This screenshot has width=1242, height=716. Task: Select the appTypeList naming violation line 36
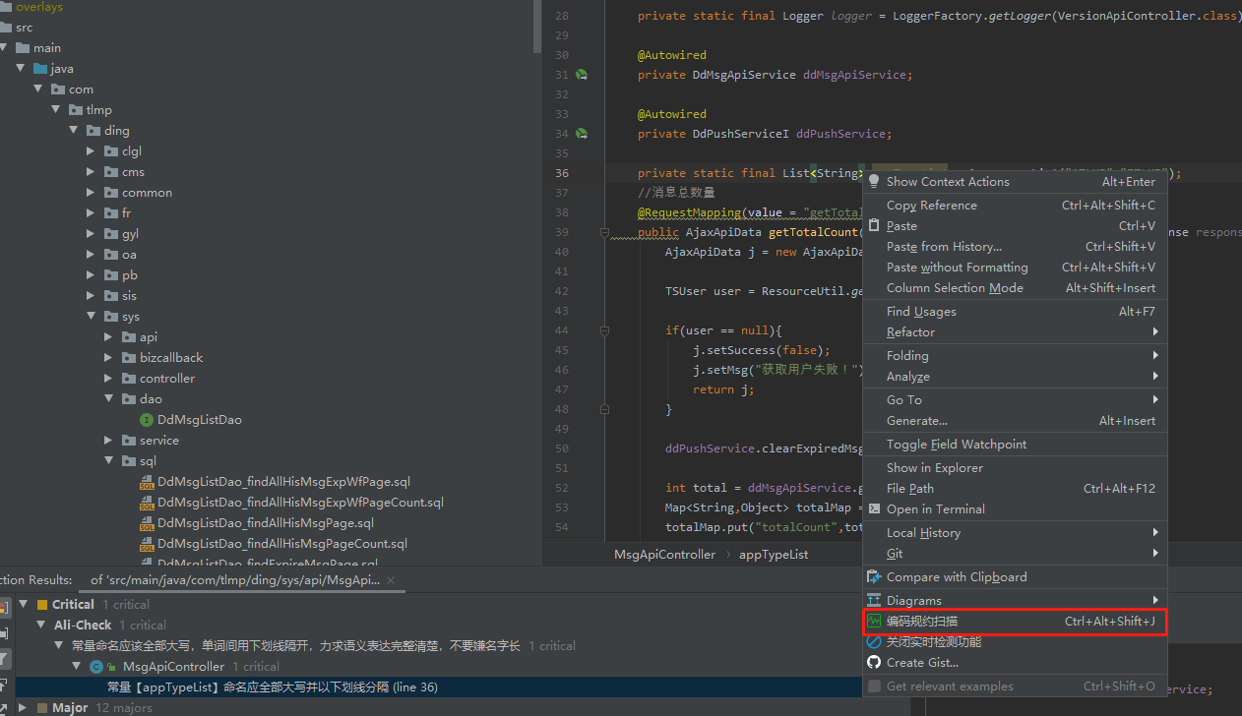click(273, 687)
